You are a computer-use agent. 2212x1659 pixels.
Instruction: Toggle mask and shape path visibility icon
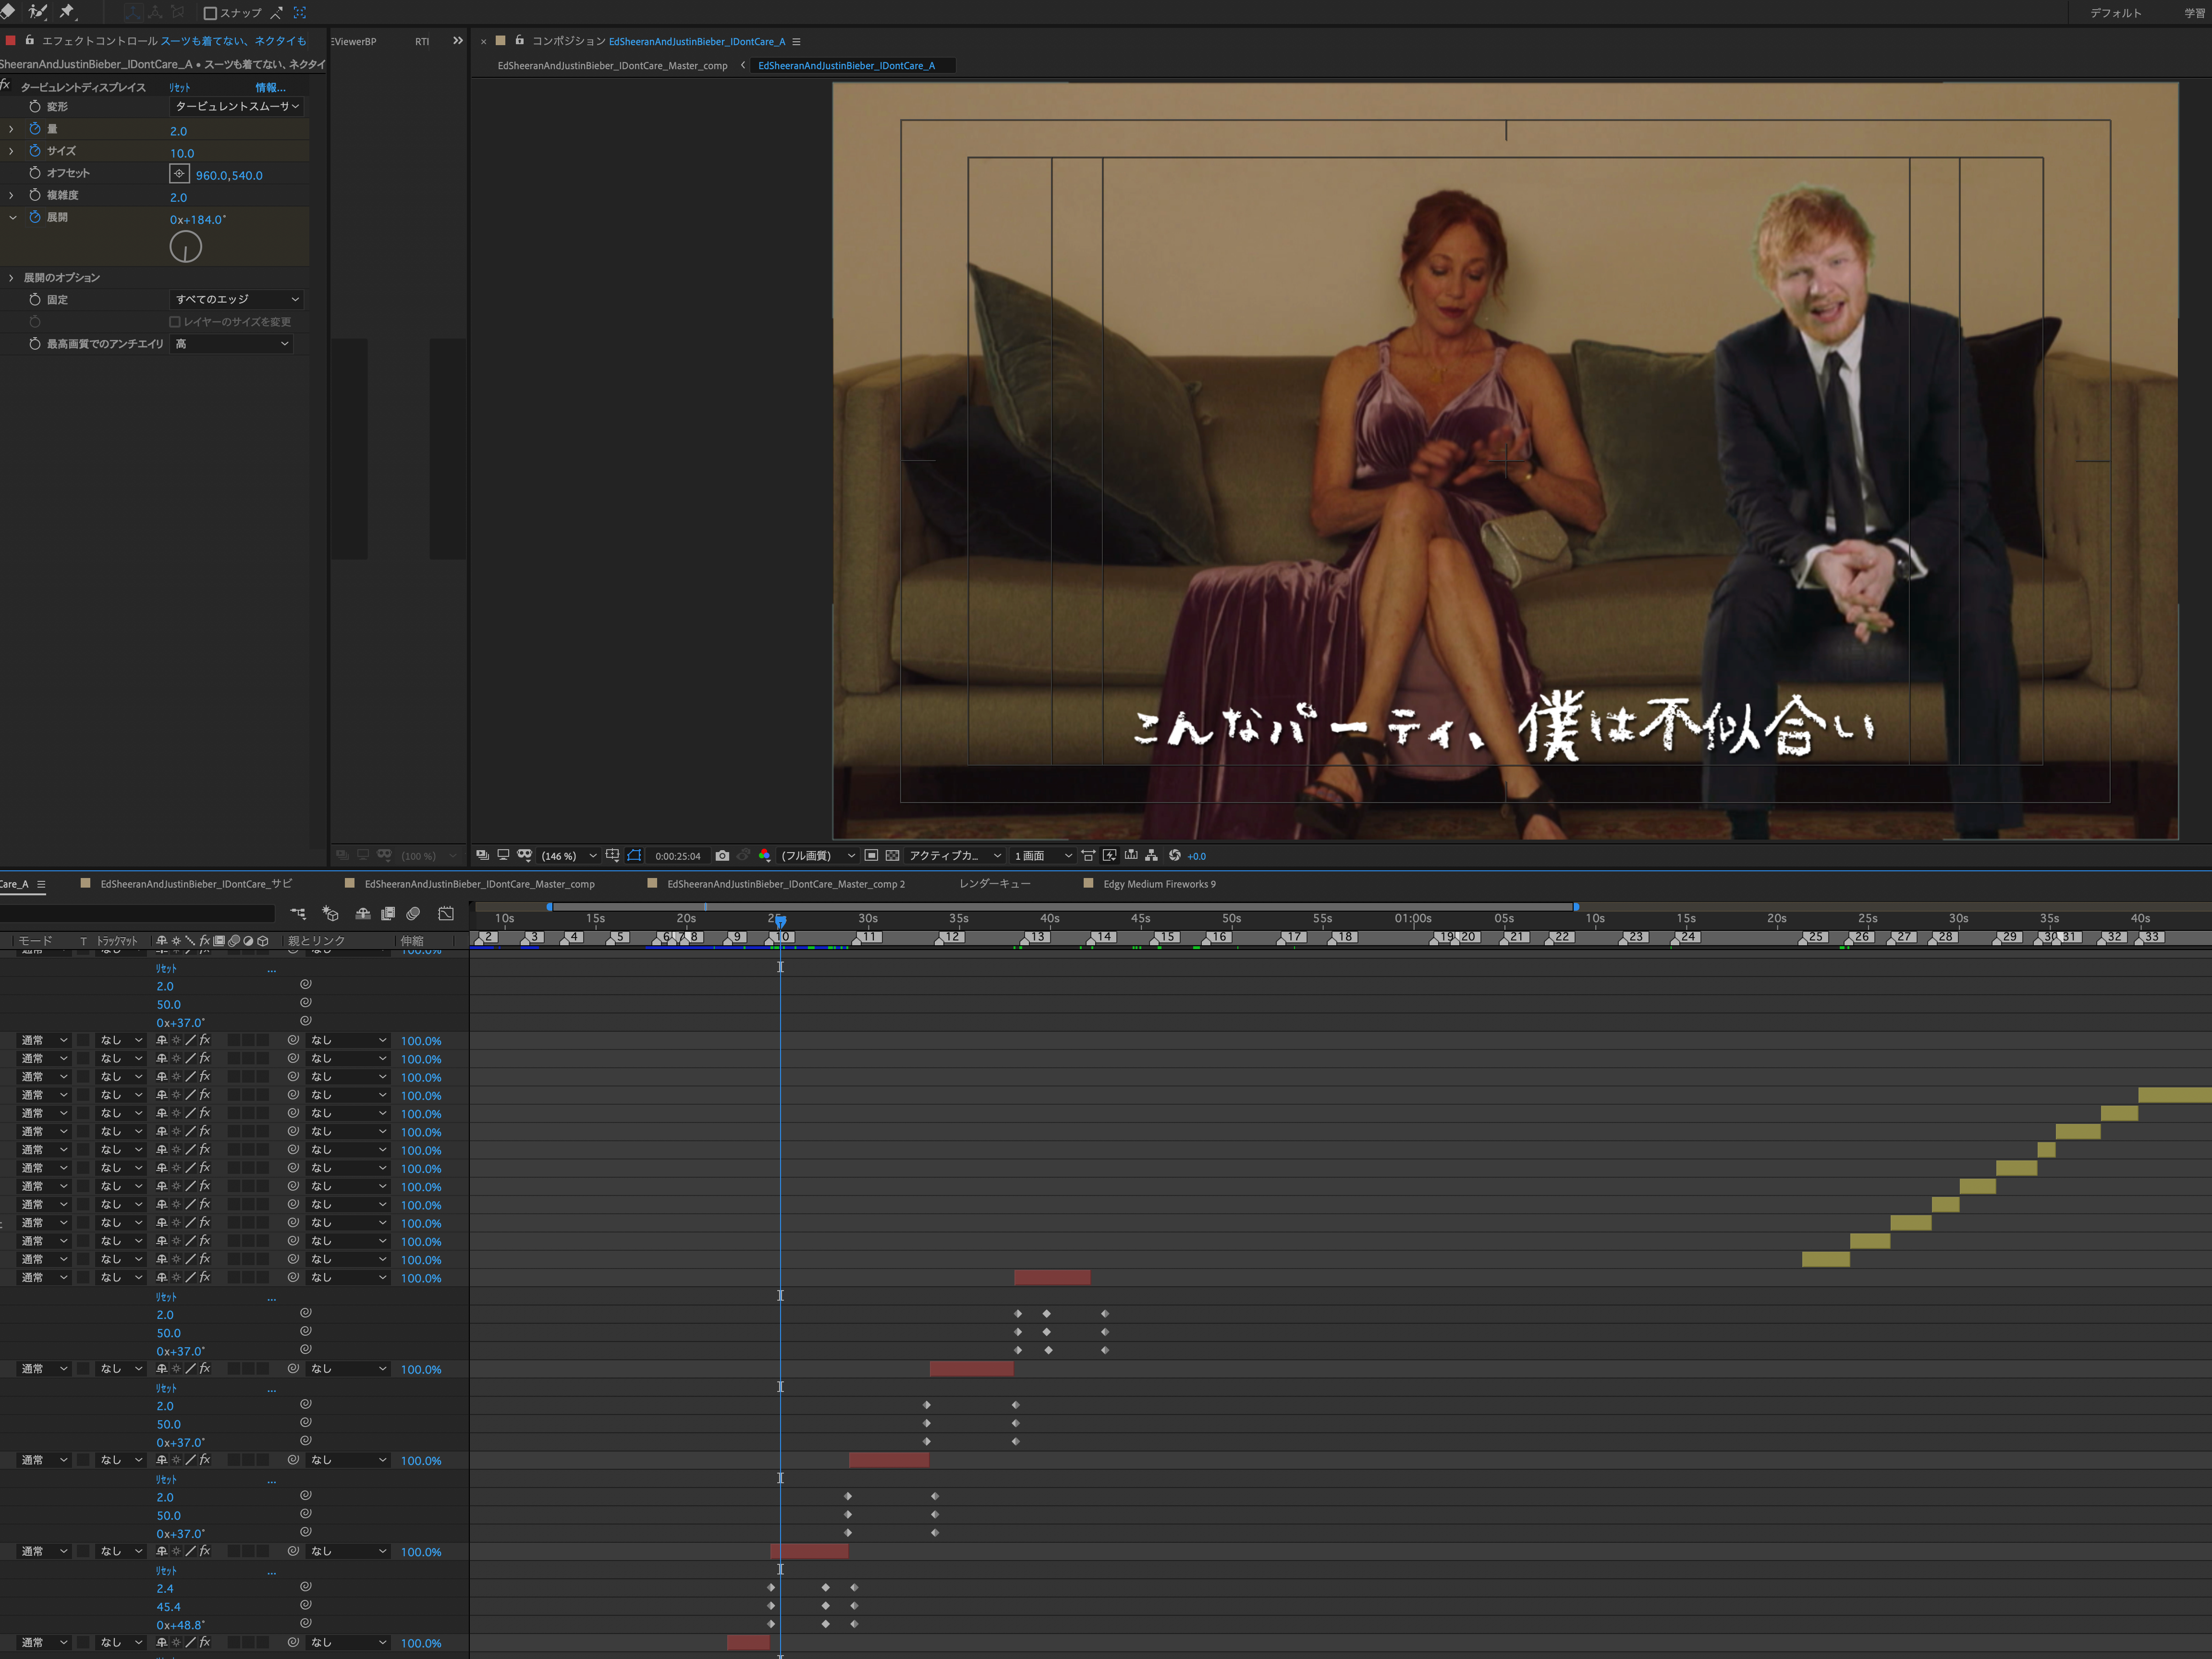coord(524,855)
